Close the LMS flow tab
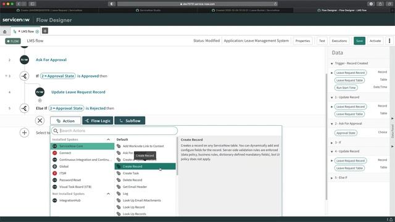The height and width of the screenshot is (222, 395). coord(37,31)
